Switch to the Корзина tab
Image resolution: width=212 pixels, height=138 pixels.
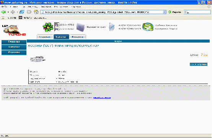coord(78,36)
